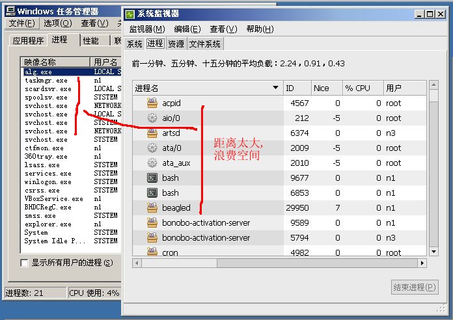
Task: Switch to 应用程序 tab in Task Manager
Action: (x=28, y=41)
